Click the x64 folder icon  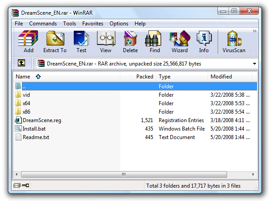tap(18, 103)
